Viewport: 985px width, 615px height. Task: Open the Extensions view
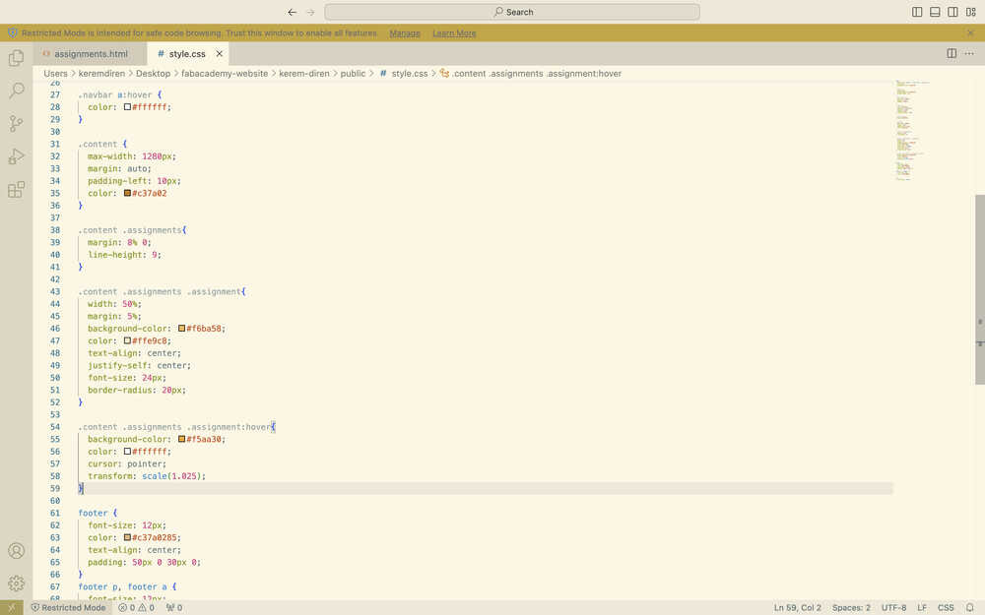pos(17,190)
